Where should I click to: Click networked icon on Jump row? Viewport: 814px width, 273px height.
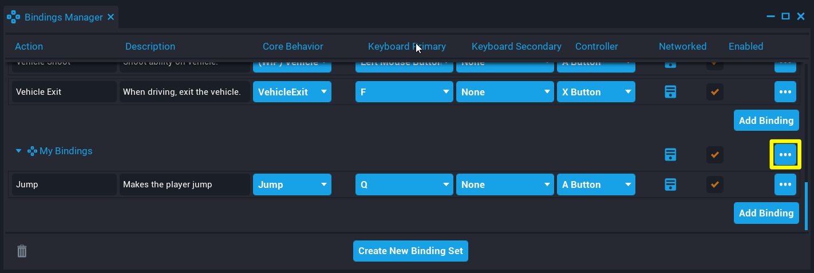click(x=670, y=184)
